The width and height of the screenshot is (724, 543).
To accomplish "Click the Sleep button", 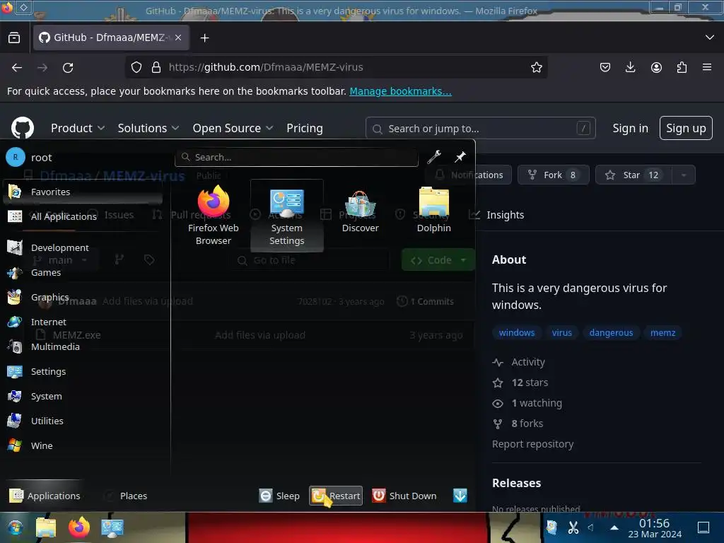I will (x=280, y=496).
